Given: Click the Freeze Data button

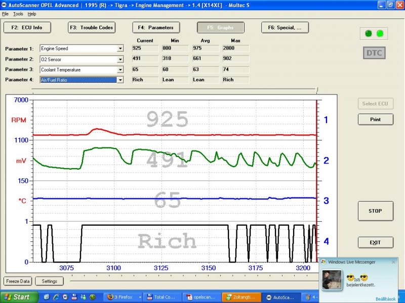Looking at the screenshot, I should [x=18, y=281].
